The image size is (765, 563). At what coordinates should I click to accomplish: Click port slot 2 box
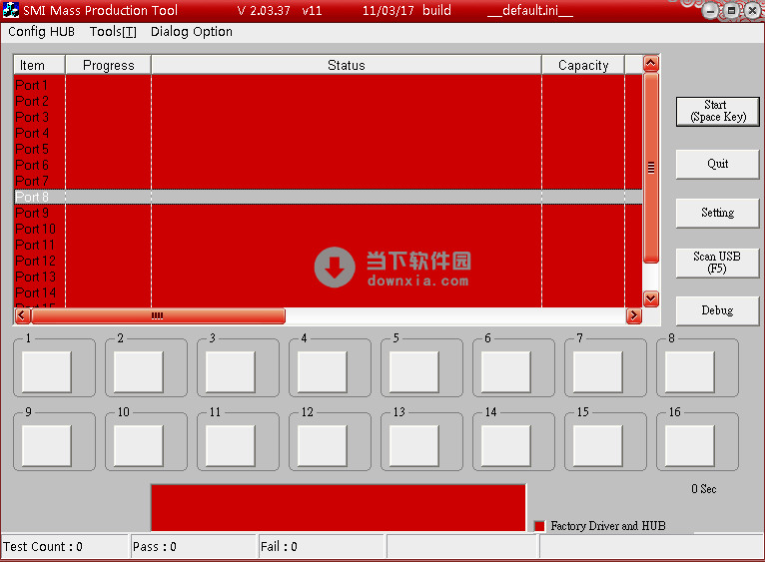pos(139,372)
